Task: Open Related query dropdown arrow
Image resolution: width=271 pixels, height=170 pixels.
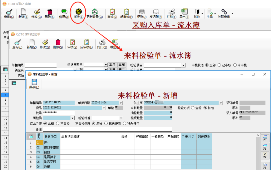Action: tap(232, 14)
